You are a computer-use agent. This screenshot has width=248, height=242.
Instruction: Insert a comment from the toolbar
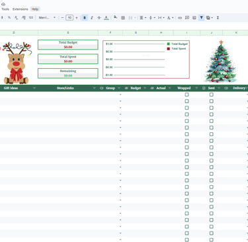(187, 18)
